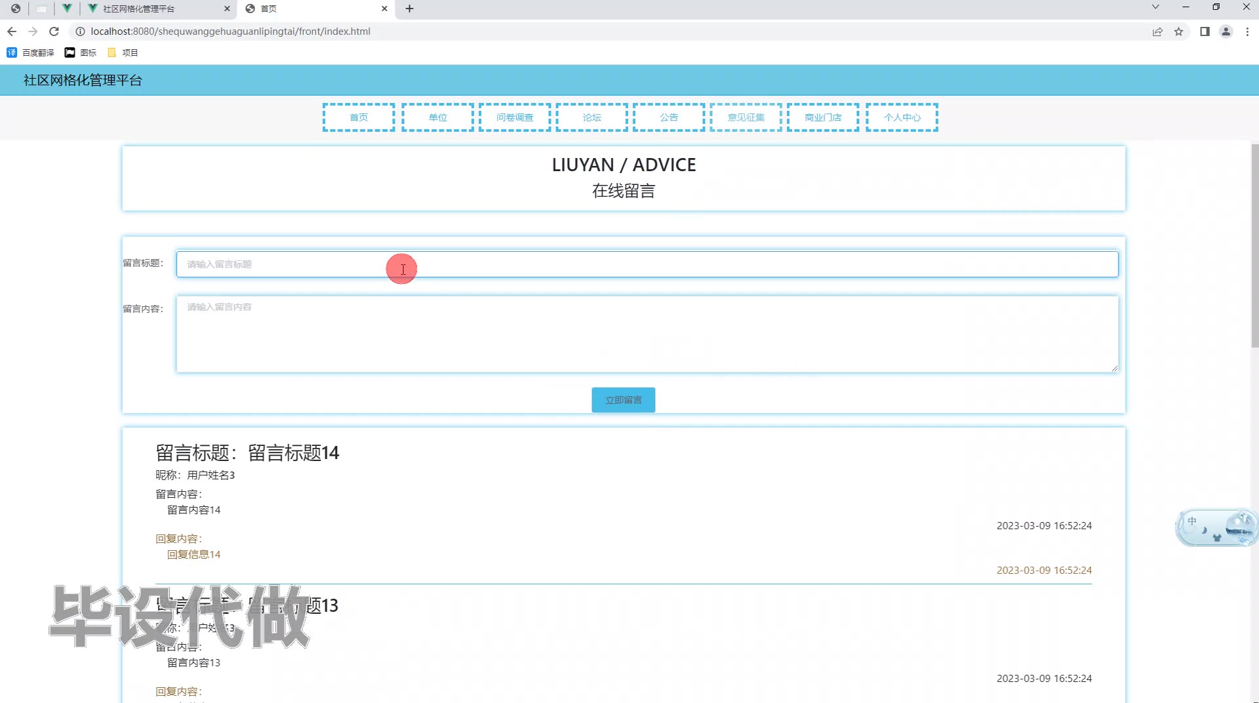Close the 首页 tab
This screenshot has width=1259, height=703.
(384, 9)
